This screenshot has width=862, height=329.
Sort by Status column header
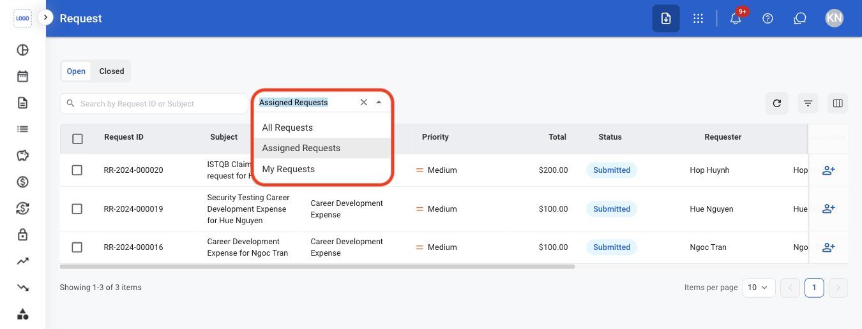click(610, 137)
